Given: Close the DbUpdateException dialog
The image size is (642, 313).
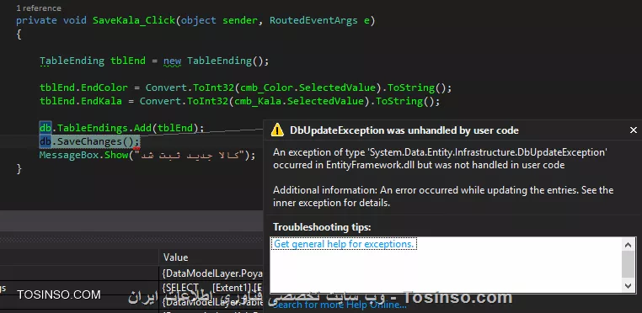Looking at the screenshot, I should 633,130.
